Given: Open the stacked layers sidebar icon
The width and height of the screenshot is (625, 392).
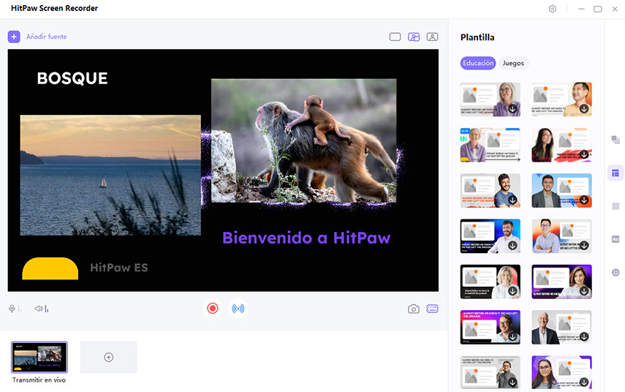Looking at the screenshot, I should [615, 140].
